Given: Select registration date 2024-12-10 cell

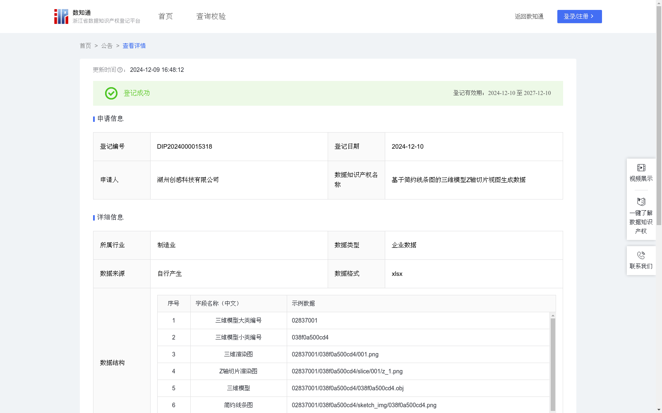Looking at the screenshot, I should 474,147.
